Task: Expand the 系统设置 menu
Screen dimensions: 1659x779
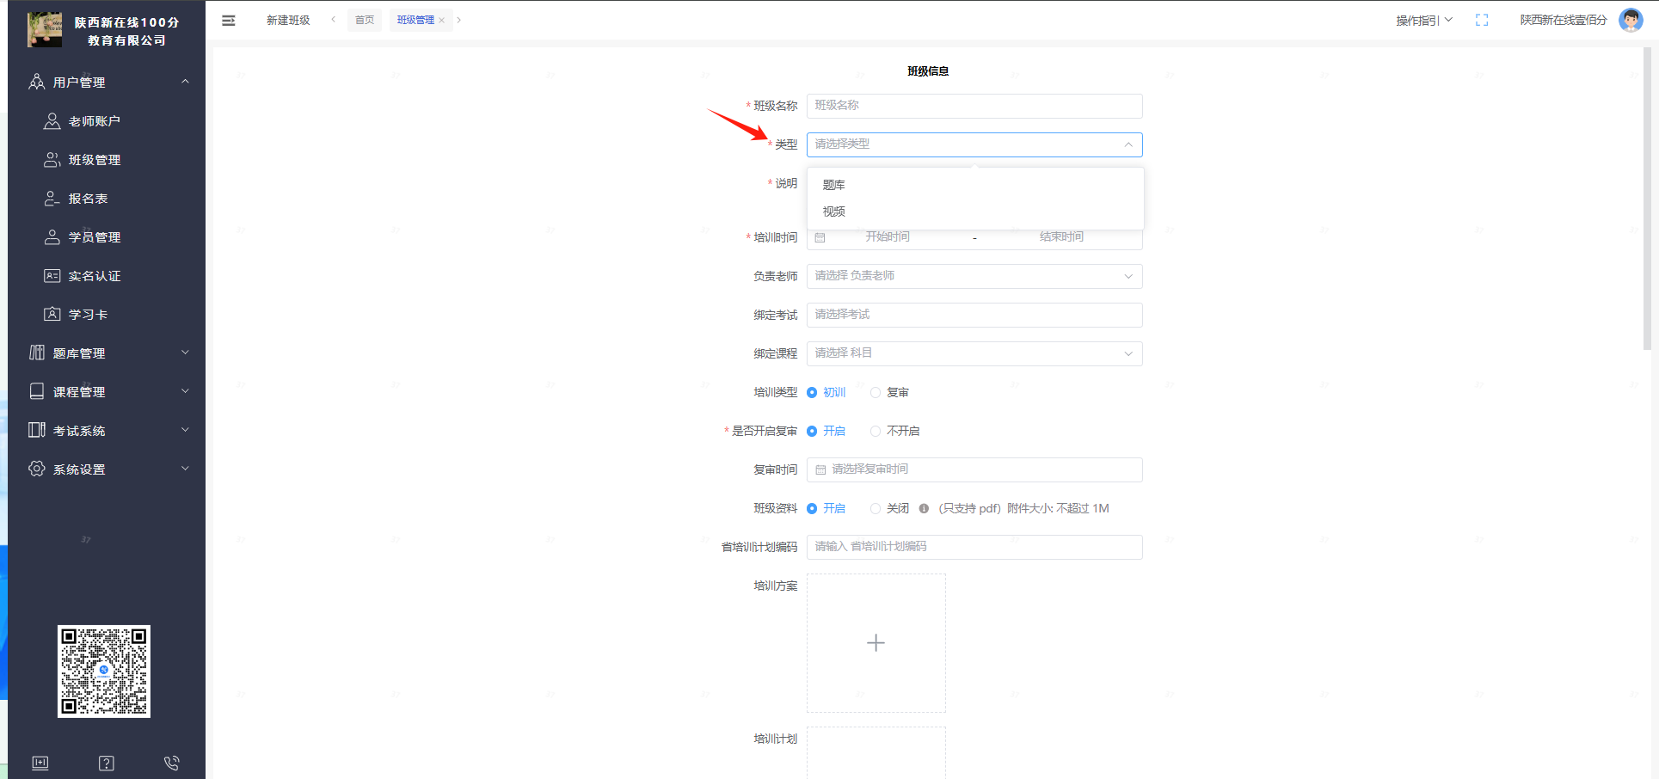Action: coord(185,469)
